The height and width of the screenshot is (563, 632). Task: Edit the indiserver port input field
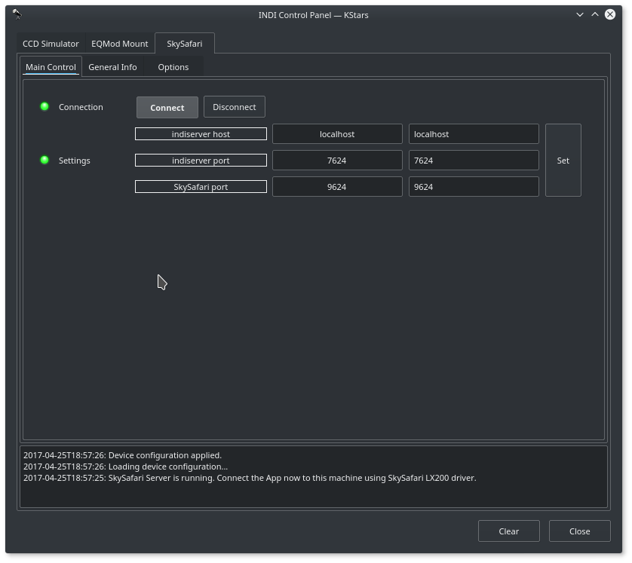(x=474, y=161)
